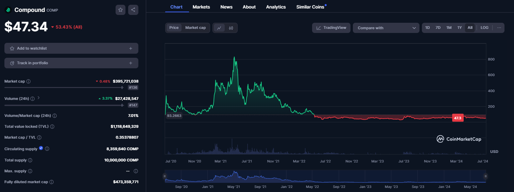Open the About tab
The width and height of the screenshot is (514, 192).
[x=249, y=7]
